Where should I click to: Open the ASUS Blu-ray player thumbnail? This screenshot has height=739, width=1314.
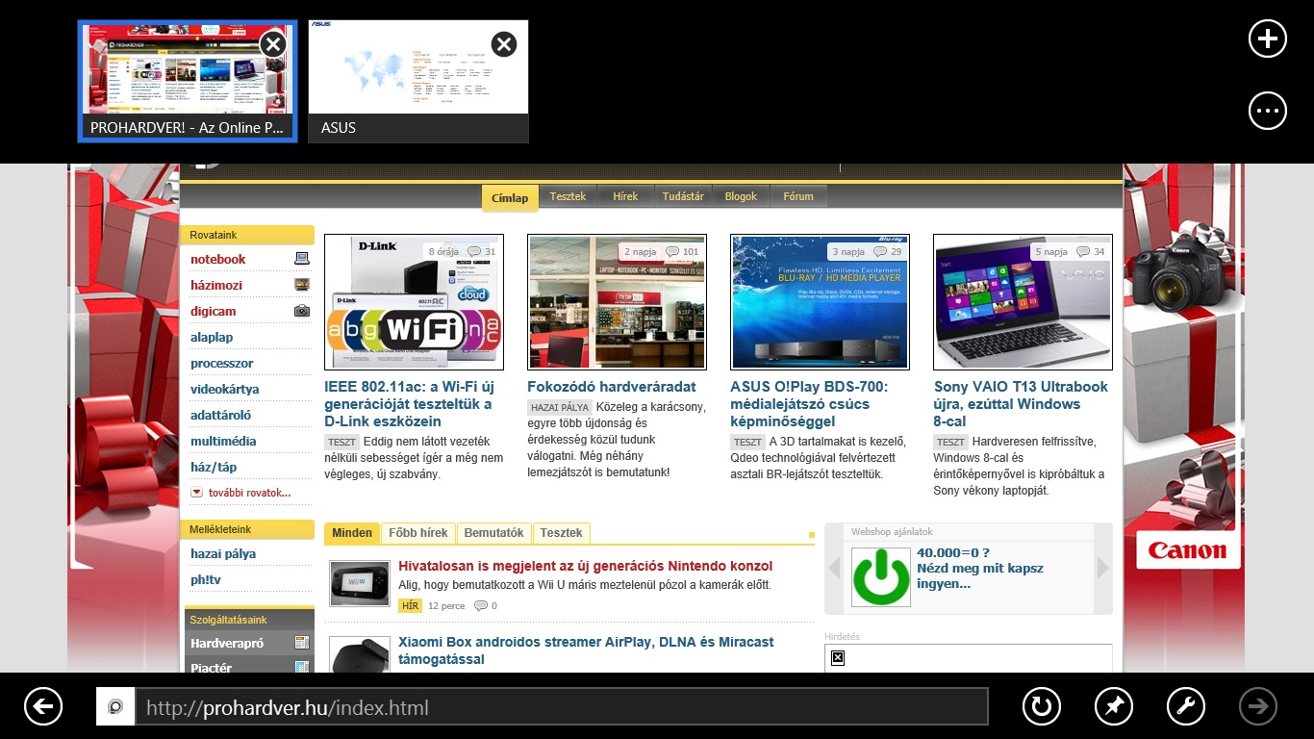tap(820, 302)
